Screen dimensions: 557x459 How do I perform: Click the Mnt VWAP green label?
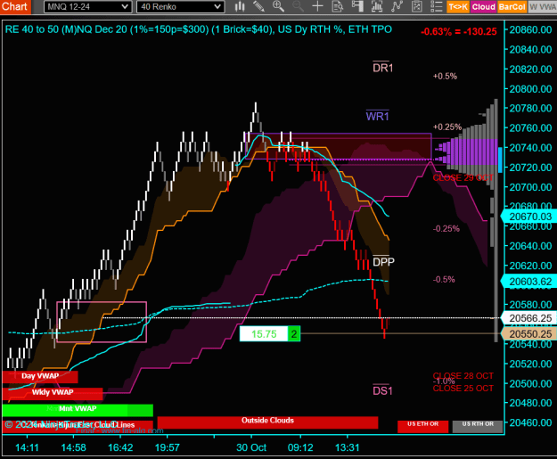(78, 409)
